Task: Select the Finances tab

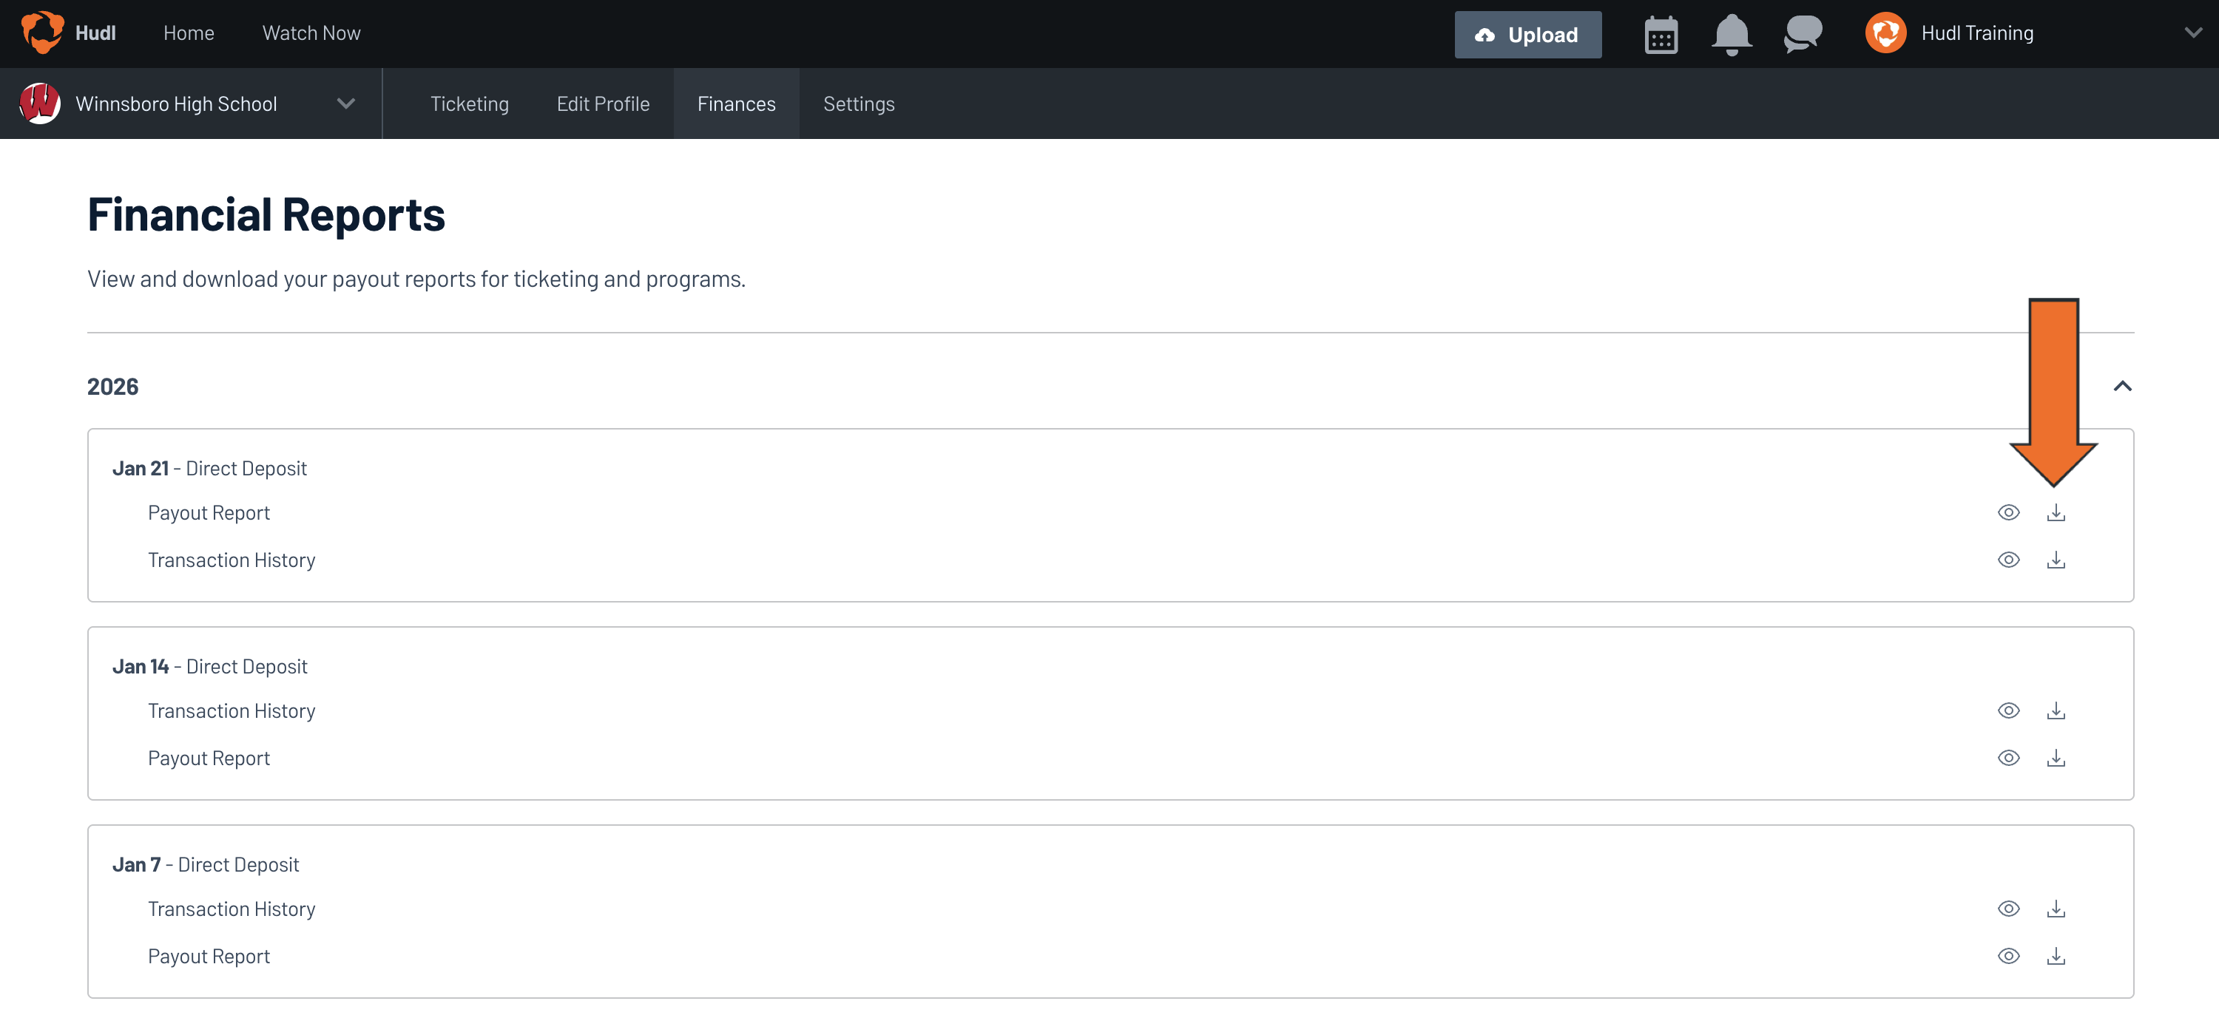Action: point(737,103)
